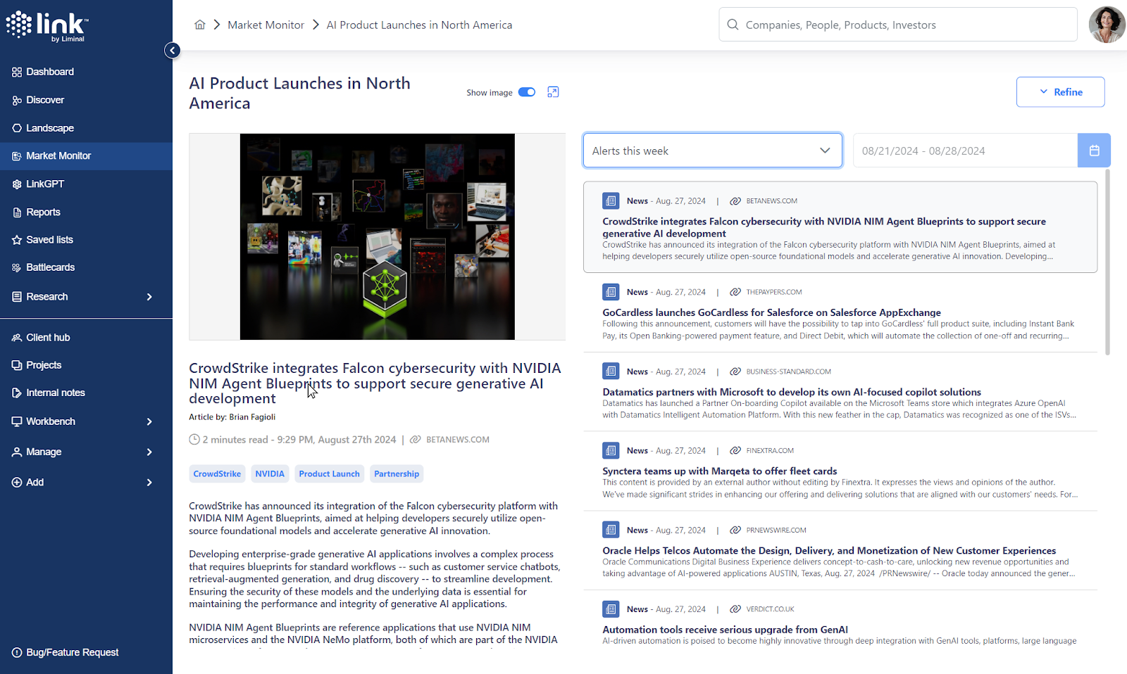Open the calendar date picker button

[1094, 151]
